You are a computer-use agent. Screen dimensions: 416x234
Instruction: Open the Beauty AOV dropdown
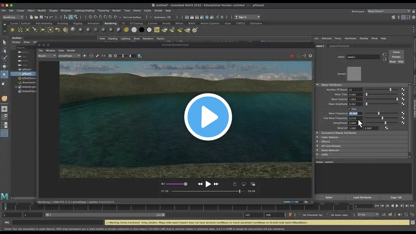point(47,56)
